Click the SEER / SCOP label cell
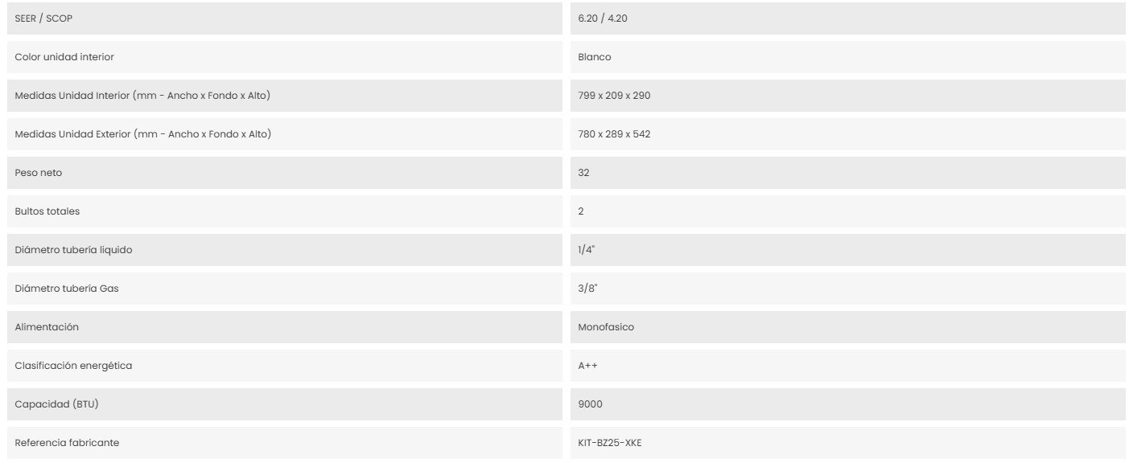Viewport: 1137px width, 471px height. (x=285, y=18)
